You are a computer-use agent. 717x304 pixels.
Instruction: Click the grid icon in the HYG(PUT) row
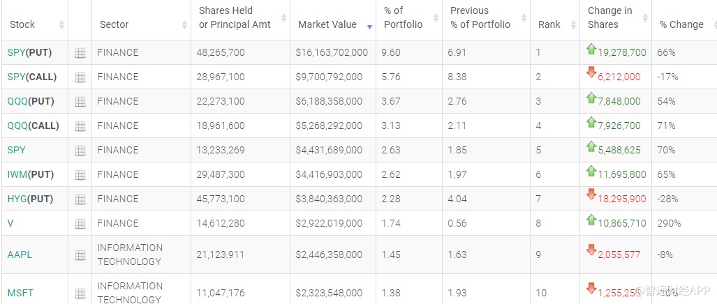(80, 199)
